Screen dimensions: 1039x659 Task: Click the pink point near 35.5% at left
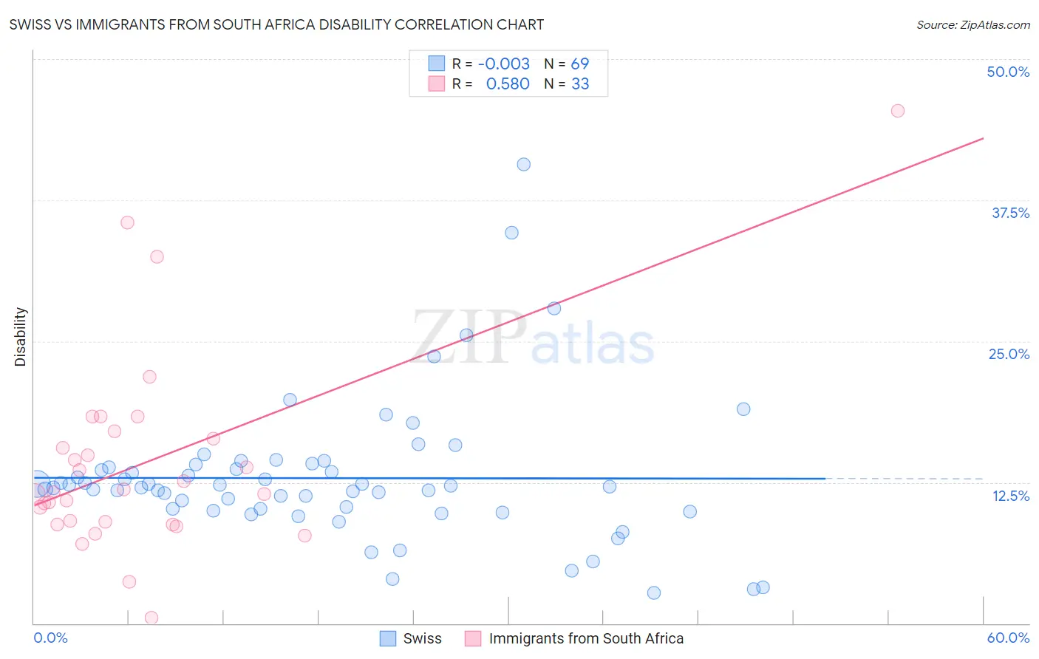[127, 222]
